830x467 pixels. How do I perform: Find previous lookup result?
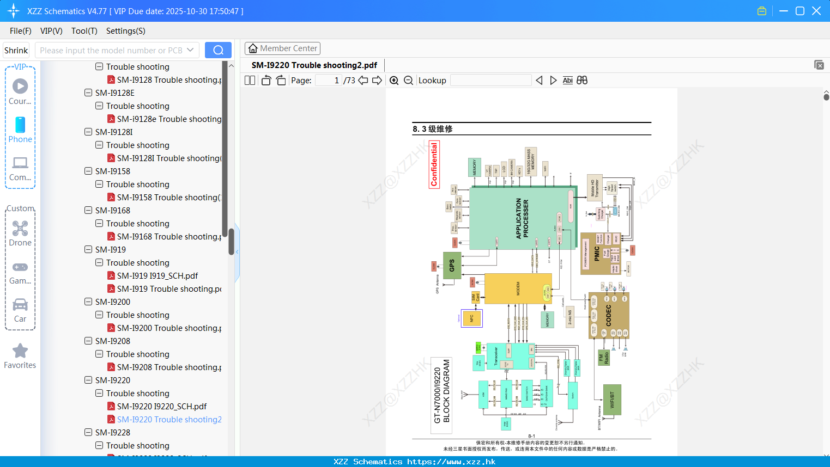tap(539, 80)
